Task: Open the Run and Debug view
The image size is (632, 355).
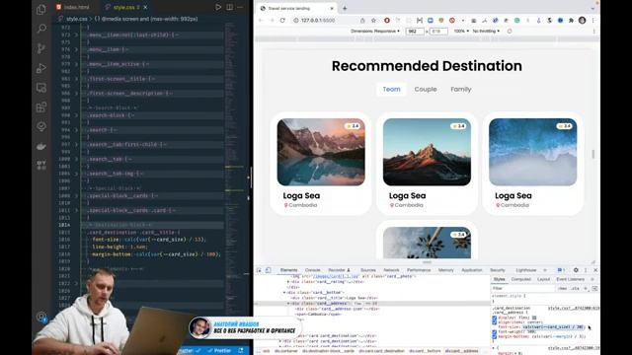Action: [41, 68]
